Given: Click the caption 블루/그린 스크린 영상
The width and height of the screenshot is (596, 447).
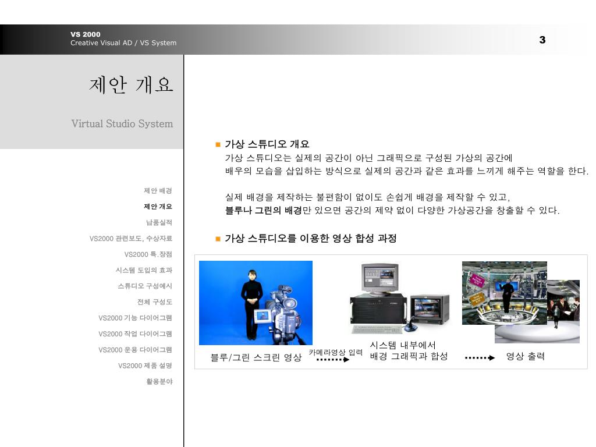Looking at the screenshot, I should (x=256, y=357).
